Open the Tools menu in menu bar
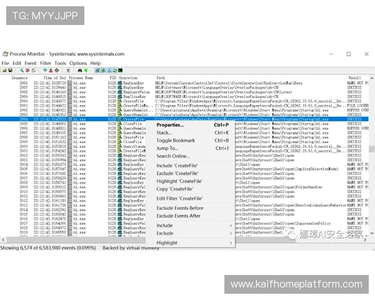Screen dimensions: 375x300 pos(60,63)
